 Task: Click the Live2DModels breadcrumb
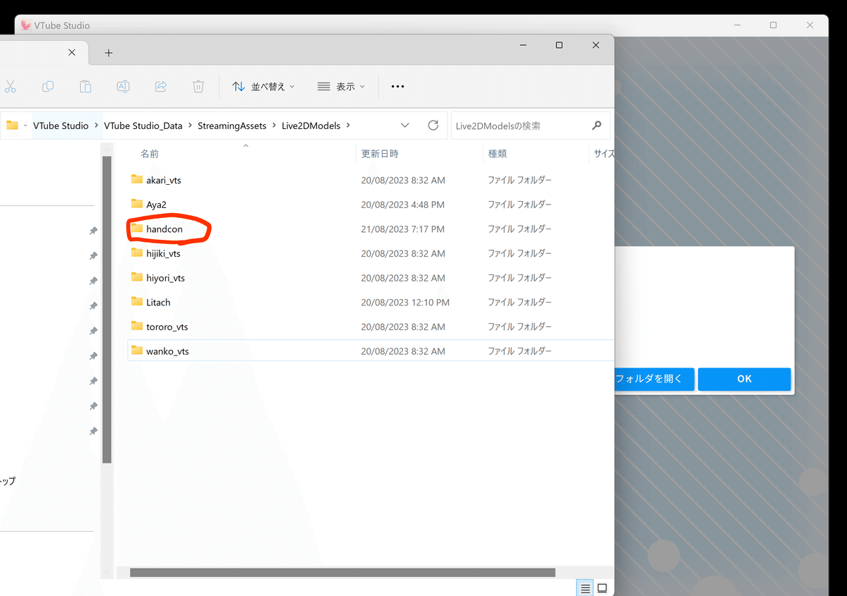311,126
